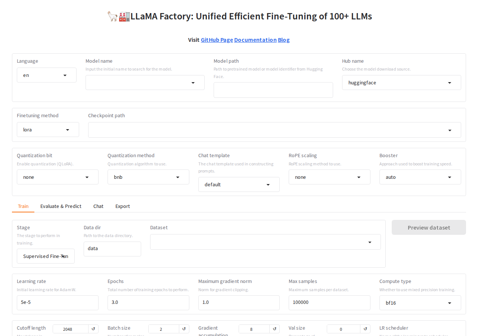The height and width of the screenshot is (336, 478).
Task: Open the Chat tab
Action: [x=99, y=206]
